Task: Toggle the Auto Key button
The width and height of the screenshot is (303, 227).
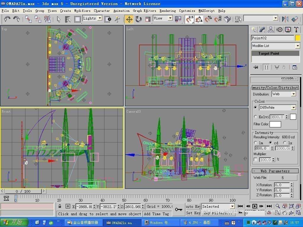Action: 193,206
